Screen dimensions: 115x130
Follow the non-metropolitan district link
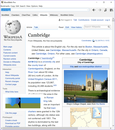[x=90, y=67]
